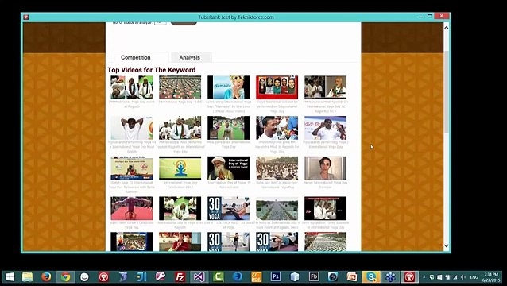507x286 pixels.
Task: Open the man stretching arms behind head thumbnail
Action: click(x=131, y=128)
